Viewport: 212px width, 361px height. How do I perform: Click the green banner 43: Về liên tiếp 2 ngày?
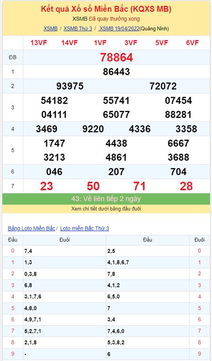(106, 199)
